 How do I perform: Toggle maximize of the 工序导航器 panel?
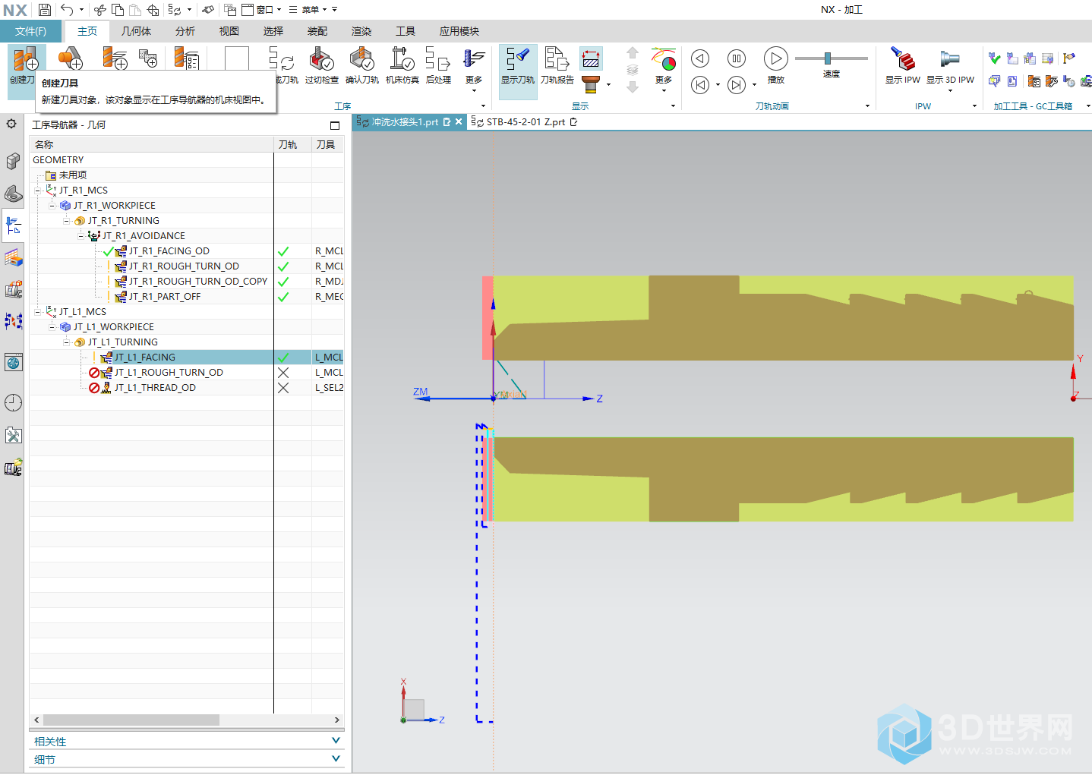tap(335, 125)
